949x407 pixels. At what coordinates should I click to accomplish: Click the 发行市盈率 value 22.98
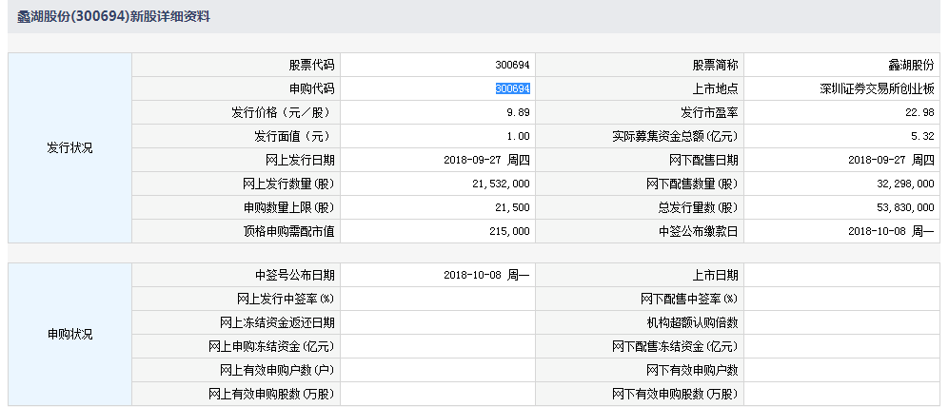click(x=919, y=112)
